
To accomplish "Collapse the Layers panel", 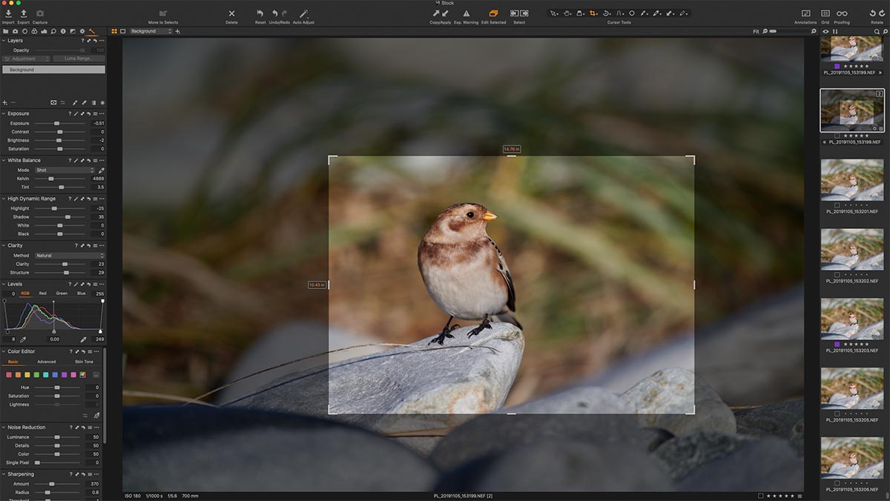I will pyautogui.click(x=4, y=41).
